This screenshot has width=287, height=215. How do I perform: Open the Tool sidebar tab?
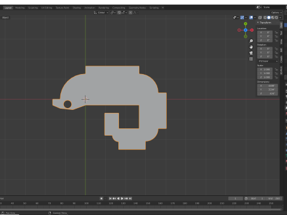click(x=281, y=33)
